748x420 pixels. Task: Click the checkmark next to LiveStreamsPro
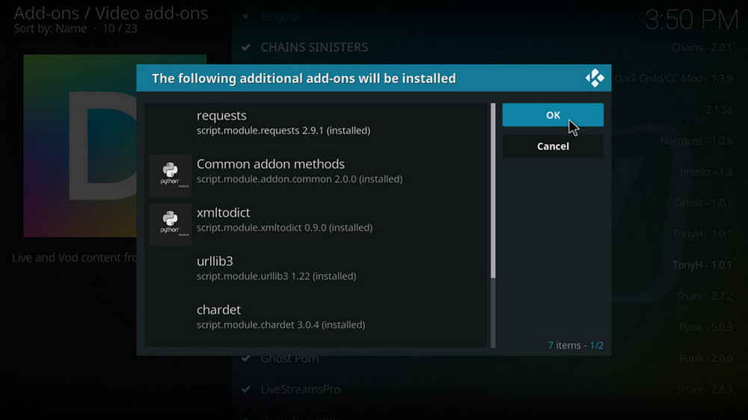point(245,389)
